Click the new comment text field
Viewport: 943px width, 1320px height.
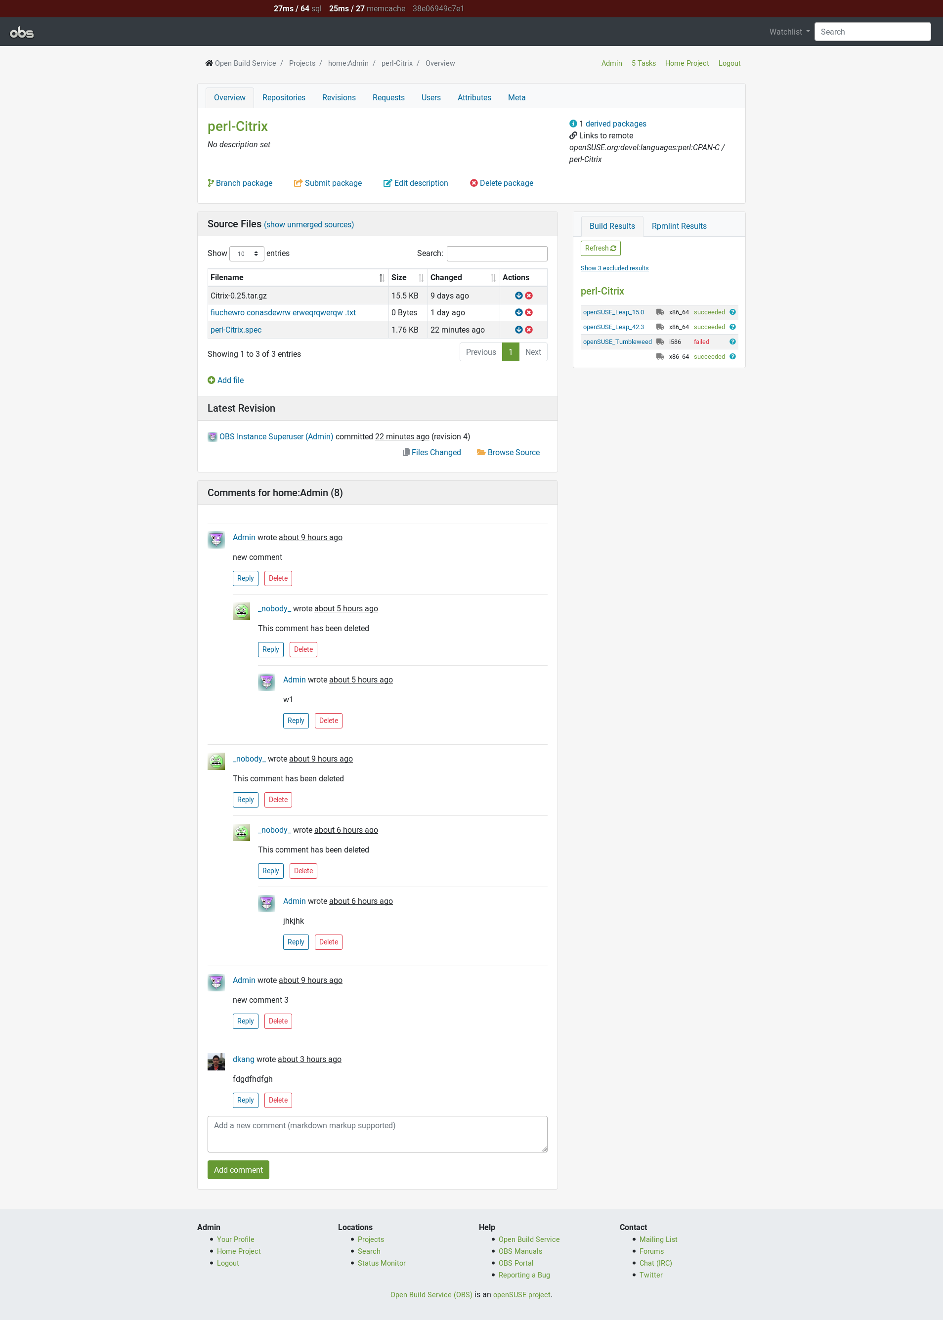click(377, 1134)
